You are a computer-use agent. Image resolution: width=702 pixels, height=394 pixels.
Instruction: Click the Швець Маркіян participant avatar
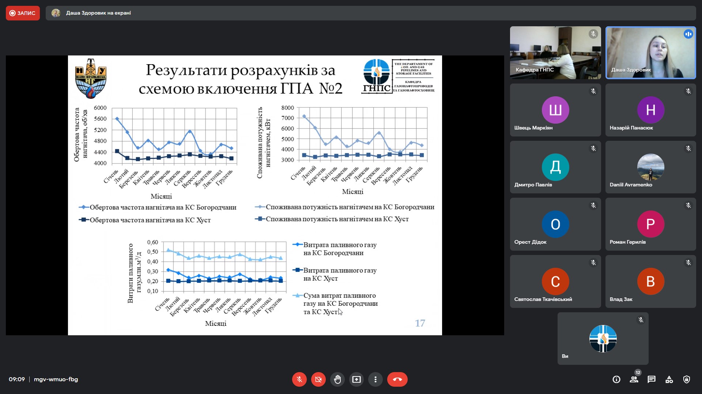tap(555, 110)
